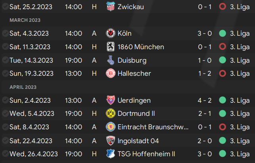The height and width of the screenshot is (163, 255).
Task: Click the Ingolstadt 04 badge
Action: point(110,141)
